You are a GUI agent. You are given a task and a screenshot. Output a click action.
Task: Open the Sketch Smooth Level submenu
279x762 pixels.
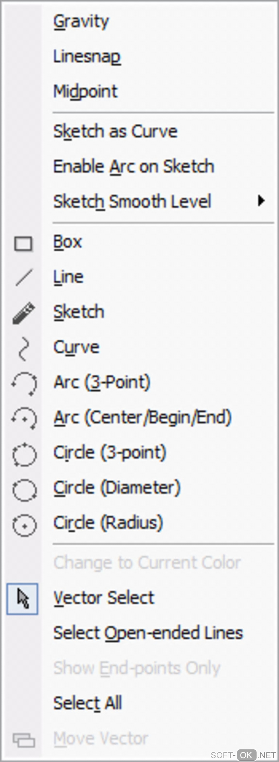(132, 201)
